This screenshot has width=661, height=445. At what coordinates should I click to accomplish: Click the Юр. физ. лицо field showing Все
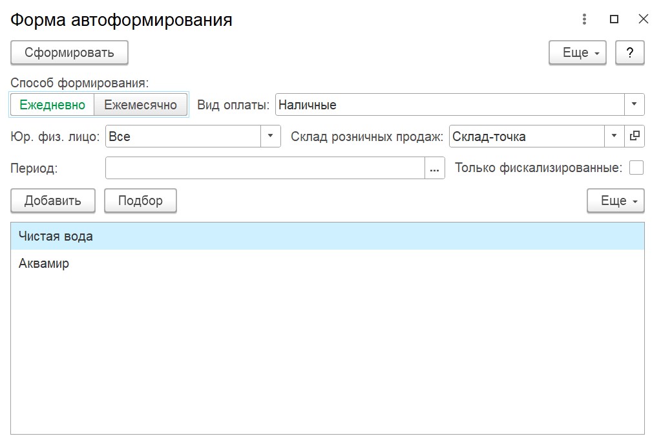[x=183, y=136]
